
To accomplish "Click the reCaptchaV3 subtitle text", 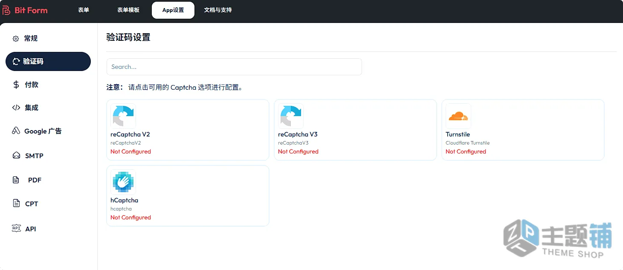I will coord(293,143).
